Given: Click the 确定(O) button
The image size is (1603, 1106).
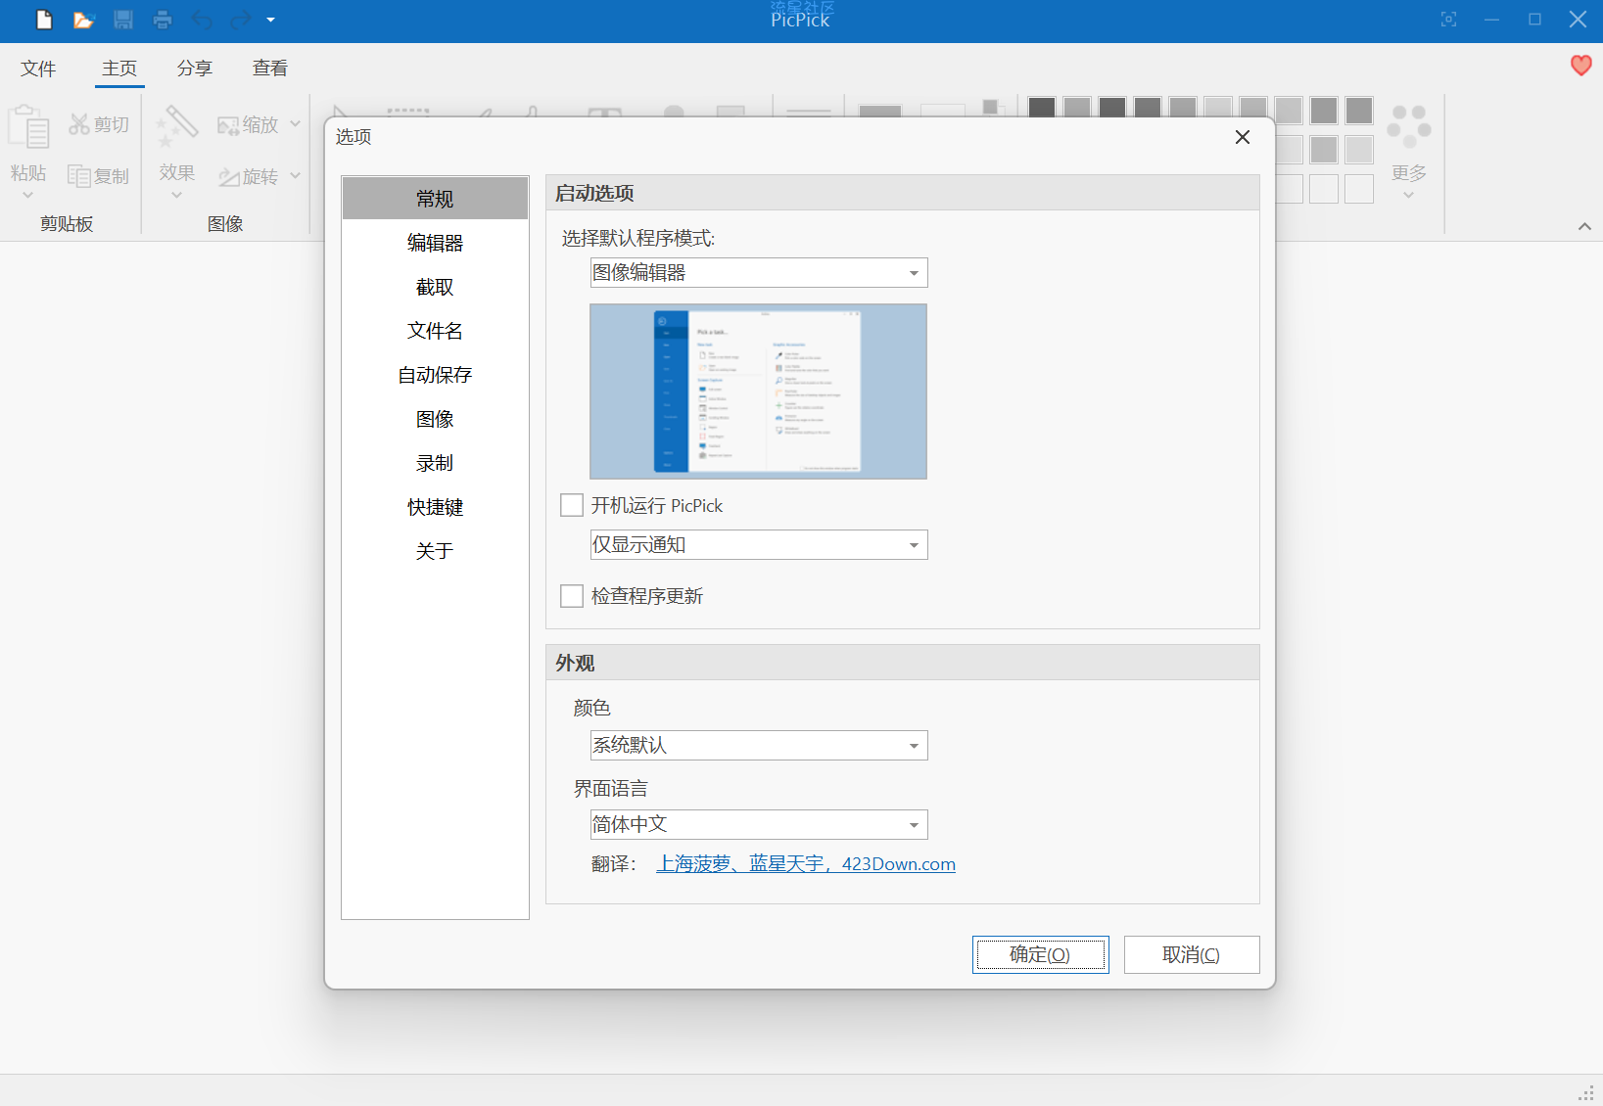Looking at the screenshot, I should coord(1041,955).
